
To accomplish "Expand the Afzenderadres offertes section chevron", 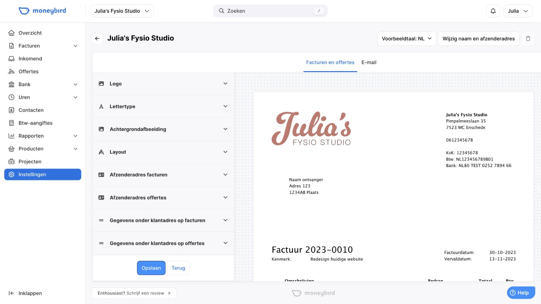I will tap(225, 197).
